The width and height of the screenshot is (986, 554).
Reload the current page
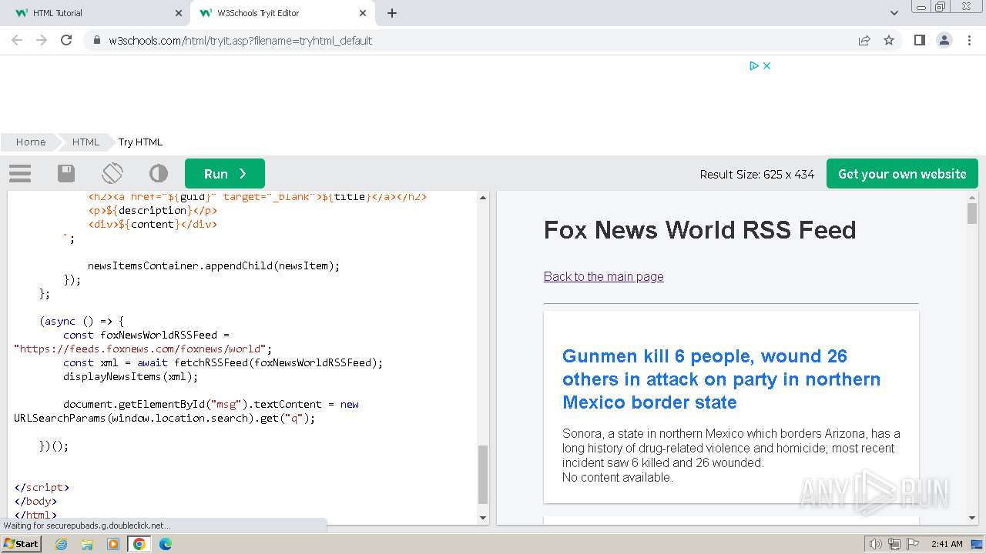[x=66, y=40]
